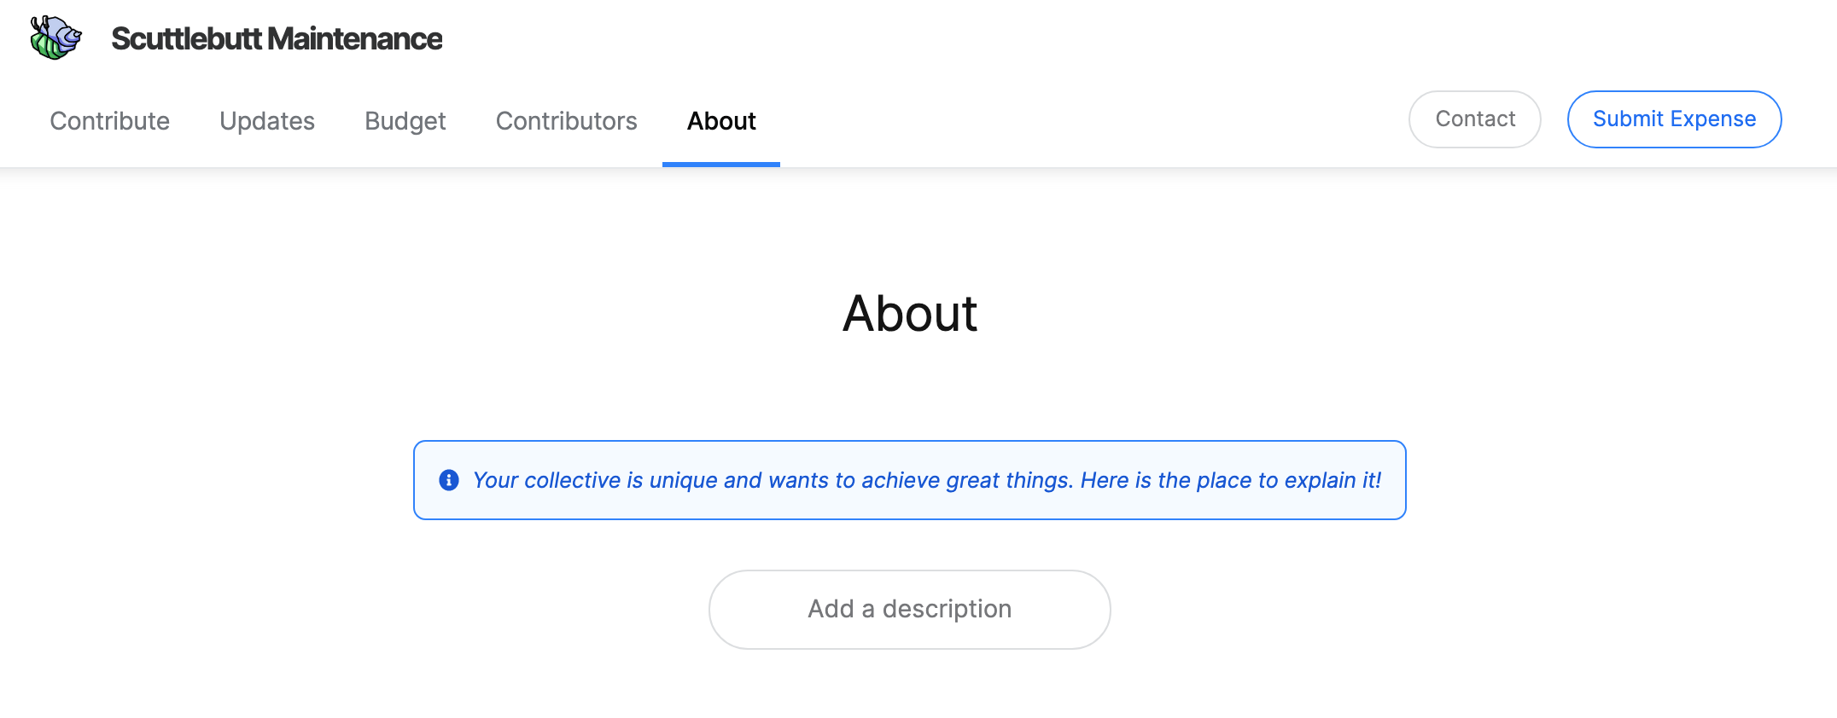This screenshot has height=718, width=1837.
Task: Click the Submit Expense button
Action: [1674, 119]
